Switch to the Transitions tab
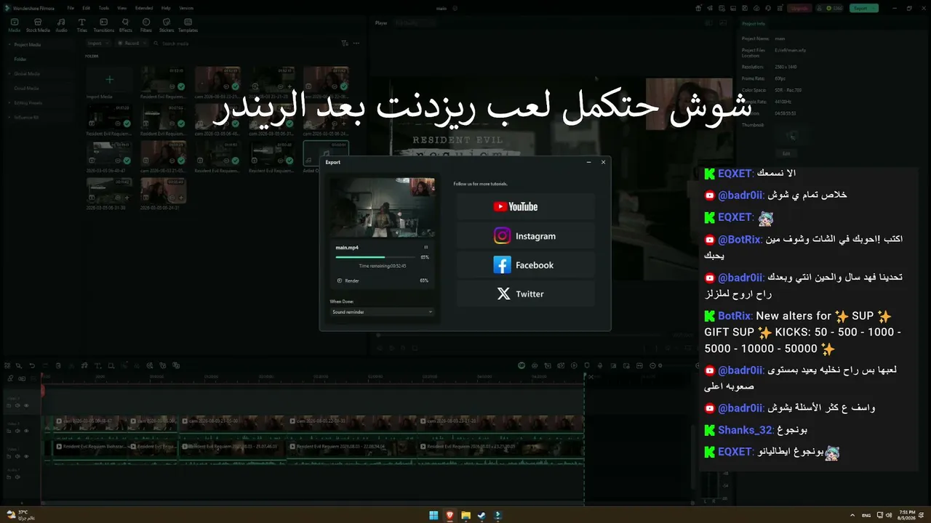931x523 pixels. tap(104, 25)
